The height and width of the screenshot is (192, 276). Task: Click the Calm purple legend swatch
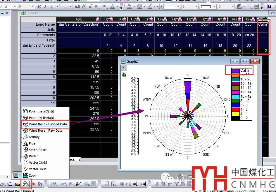pos(235,71)
